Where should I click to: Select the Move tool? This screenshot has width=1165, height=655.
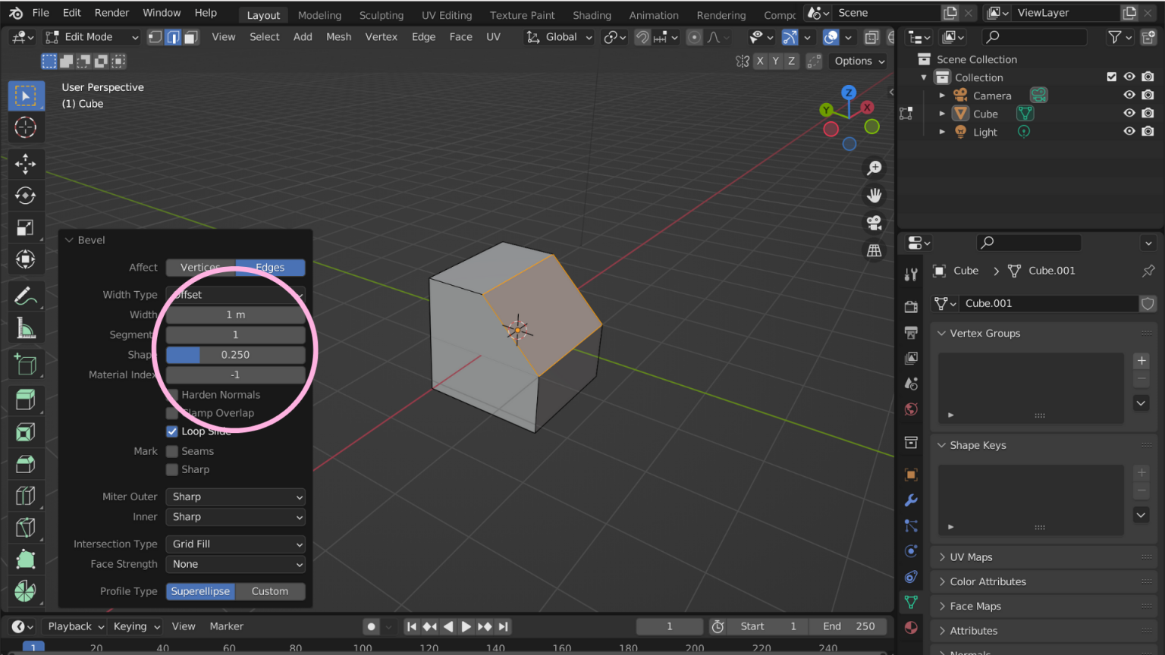[x=26, y=164]
